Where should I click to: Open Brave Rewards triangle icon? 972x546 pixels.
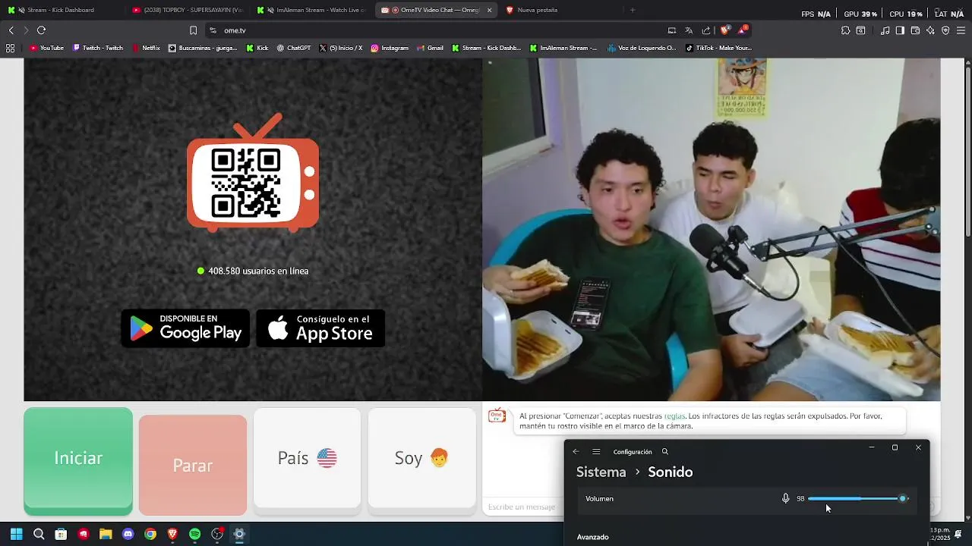tap(743, 30)
